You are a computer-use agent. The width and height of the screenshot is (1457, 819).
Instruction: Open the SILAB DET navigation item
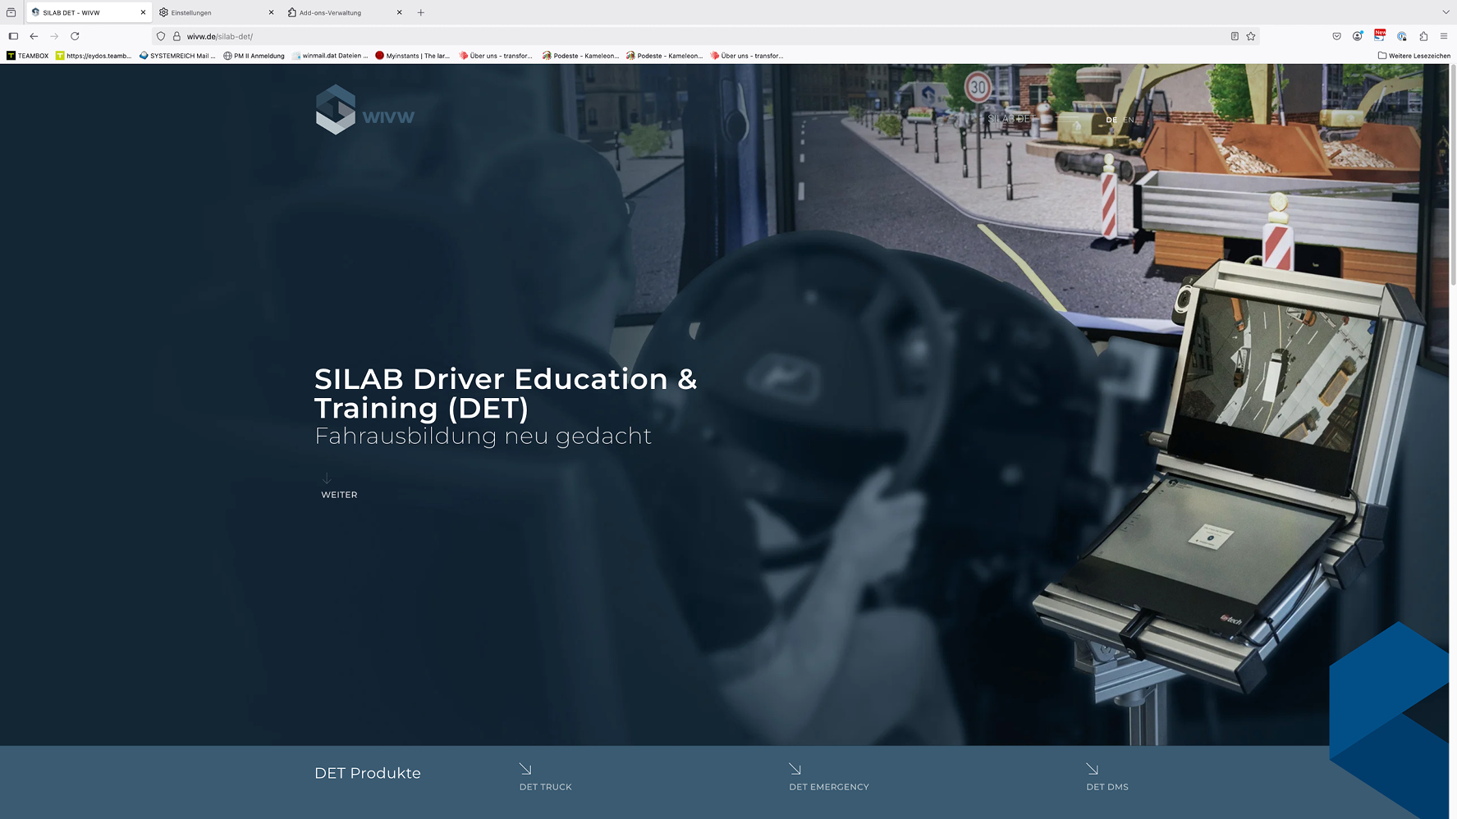coord(1012,119)
